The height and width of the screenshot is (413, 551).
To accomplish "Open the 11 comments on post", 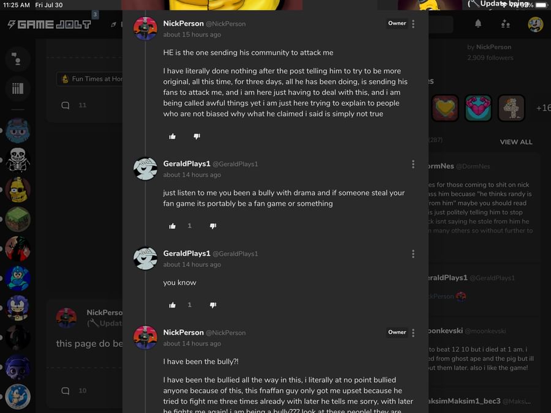I will (74, 105).
